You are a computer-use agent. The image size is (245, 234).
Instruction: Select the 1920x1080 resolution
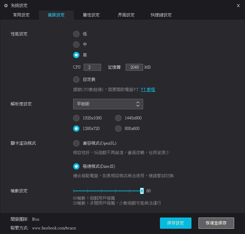pyautogui.click(x=76, y=118)
